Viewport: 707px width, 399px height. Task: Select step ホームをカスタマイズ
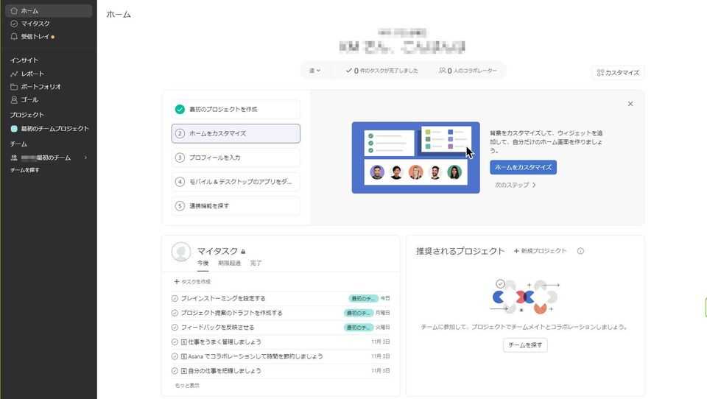tap(236, 133)
